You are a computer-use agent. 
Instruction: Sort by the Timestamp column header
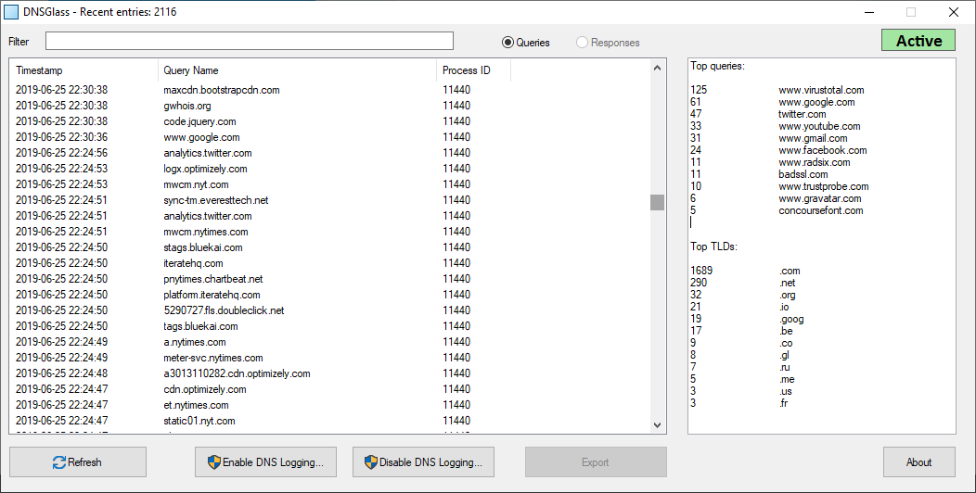click(x=84, y=70)
